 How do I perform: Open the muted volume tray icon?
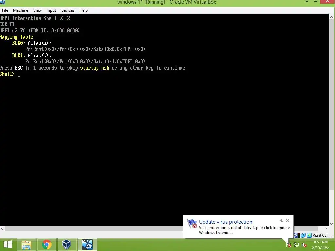click(304, 245)
